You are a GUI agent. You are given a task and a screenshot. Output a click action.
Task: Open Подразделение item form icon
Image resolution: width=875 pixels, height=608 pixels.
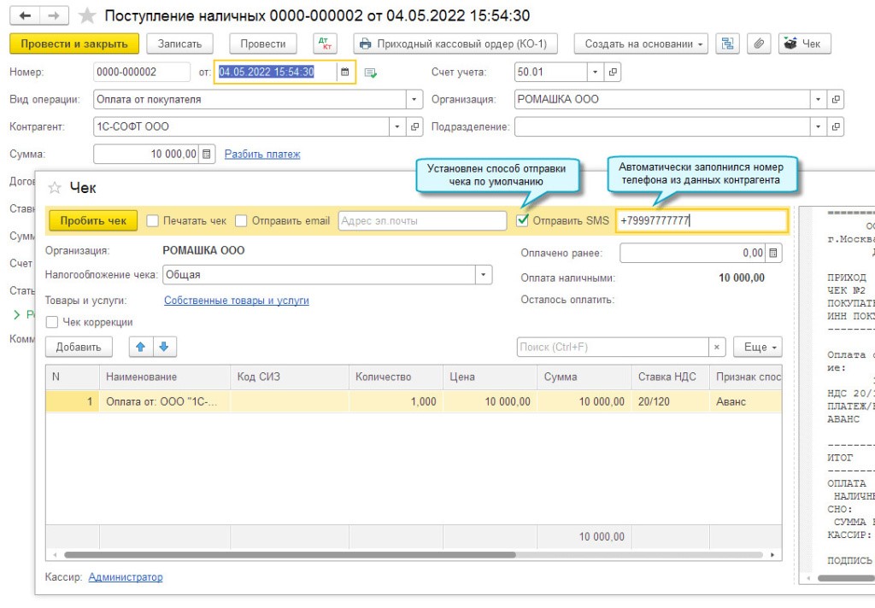click(x=836, y=126)
